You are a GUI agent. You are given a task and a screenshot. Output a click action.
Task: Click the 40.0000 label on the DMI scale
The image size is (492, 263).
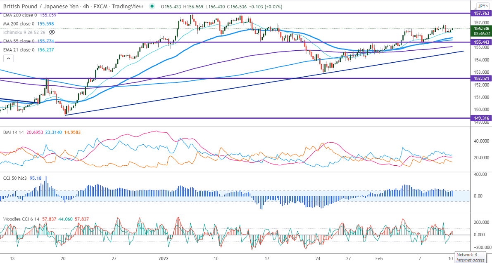tap(482, 141)
